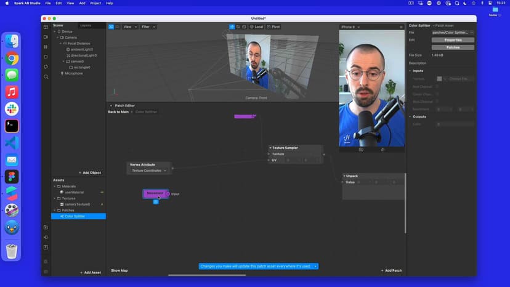Open the View dropdown in the viewport
The image size is (510, 287).
[130, 26]
